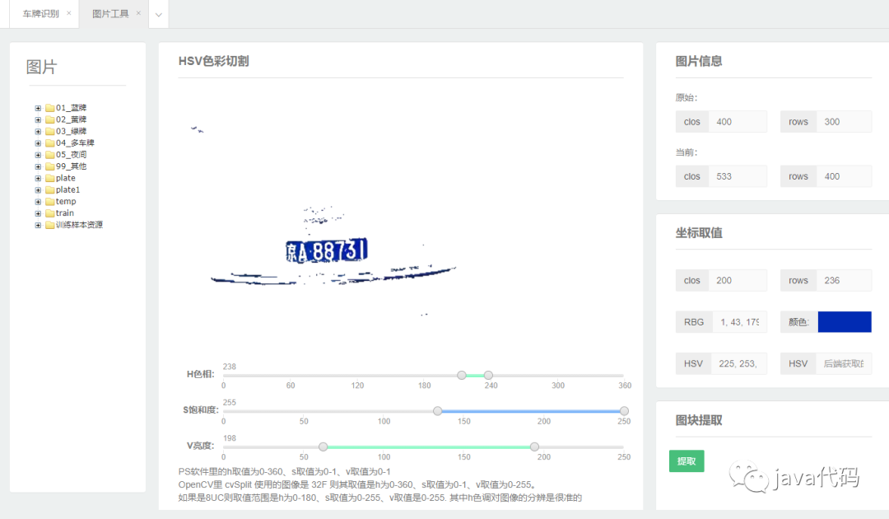Select the 02_黄牌 folder icon
This screenshot has width=889, height=519.
(50, 119)
